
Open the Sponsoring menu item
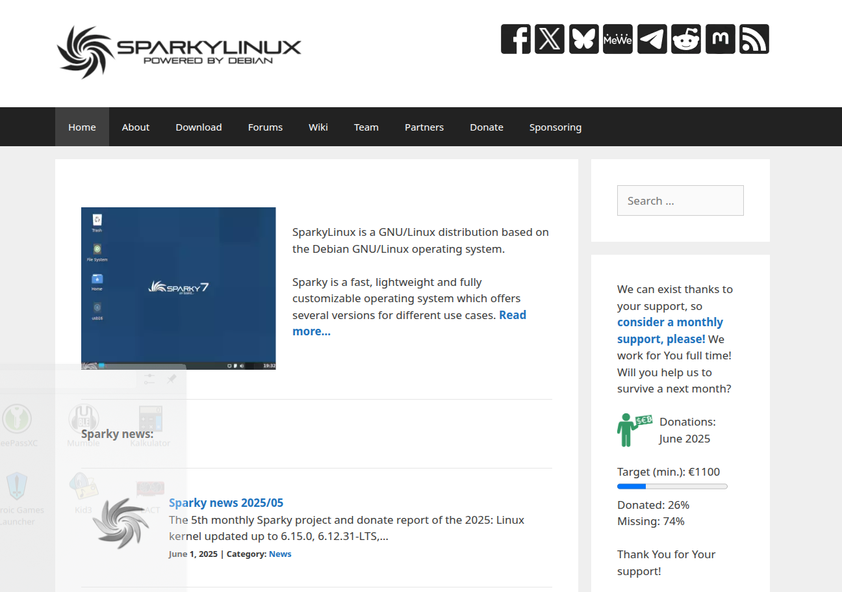[x=555, y=127]
